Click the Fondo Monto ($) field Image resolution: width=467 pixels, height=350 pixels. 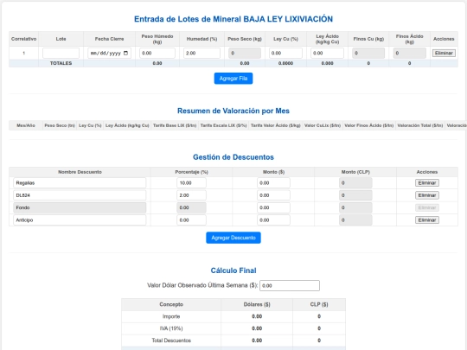(273, 207)
